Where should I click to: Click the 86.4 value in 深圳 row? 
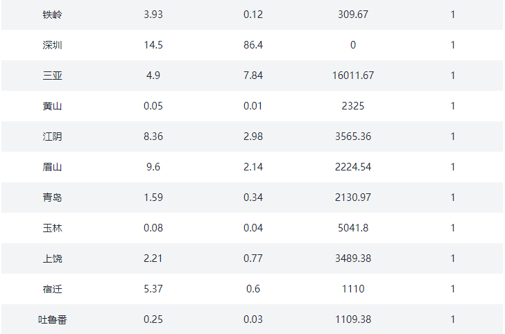pyautogui.click(x=253, y=45)
